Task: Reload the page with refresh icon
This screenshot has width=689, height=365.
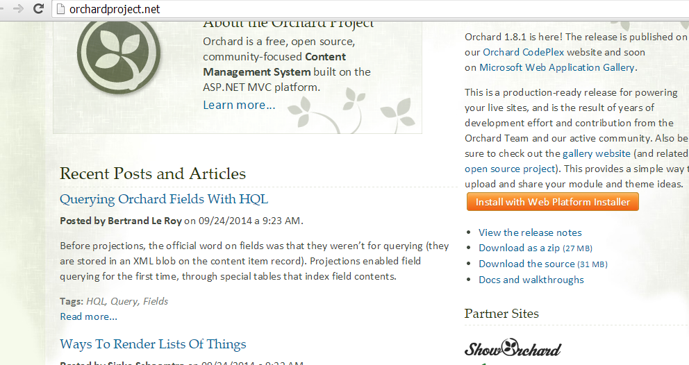Action: (39, 9)
